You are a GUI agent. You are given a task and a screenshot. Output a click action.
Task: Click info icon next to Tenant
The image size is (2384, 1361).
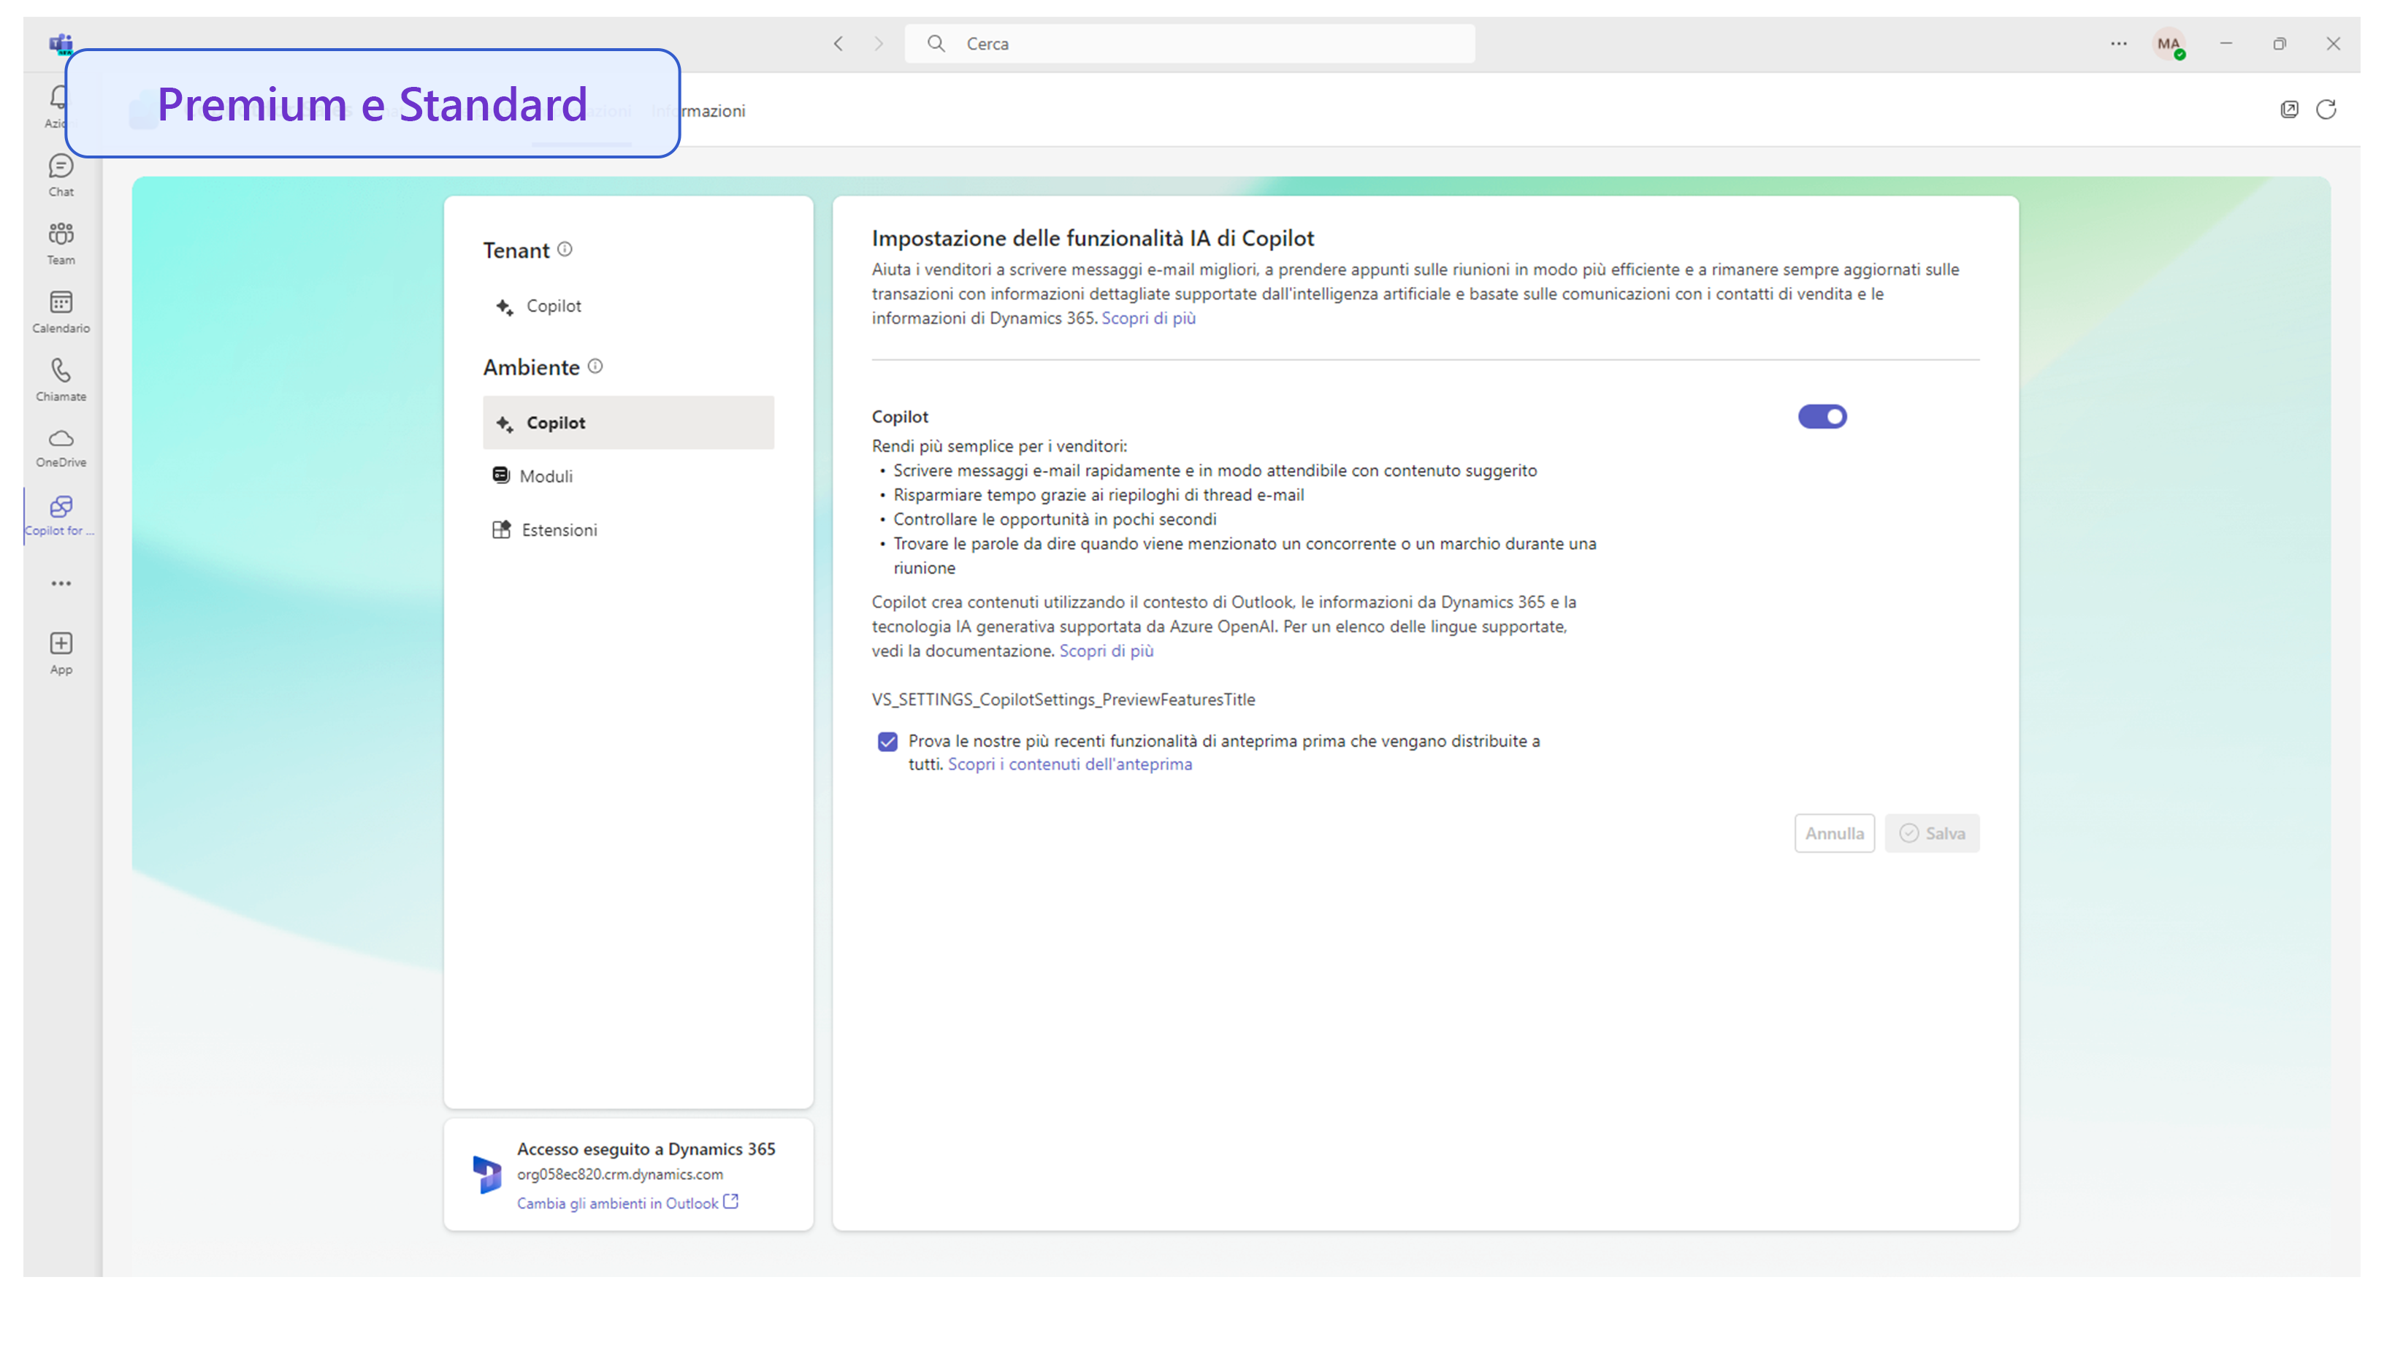[565, 250]
